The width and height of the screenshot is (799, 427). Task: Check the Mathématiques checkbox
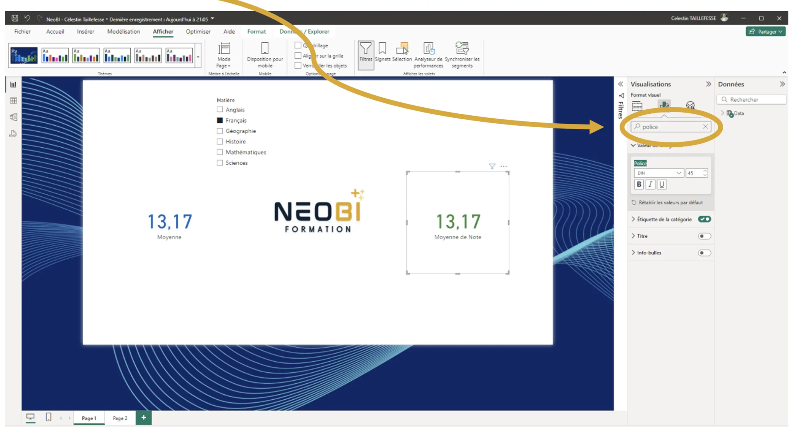(220, 152)
